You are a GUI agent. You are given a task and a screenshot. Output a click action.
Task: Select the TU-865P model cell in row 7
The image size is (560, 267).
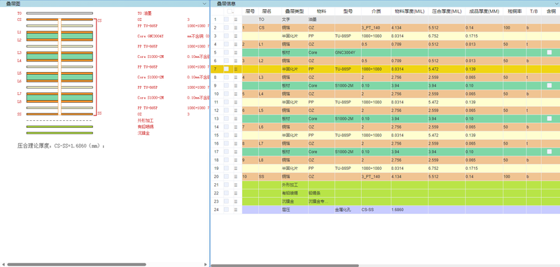(348, 69)
